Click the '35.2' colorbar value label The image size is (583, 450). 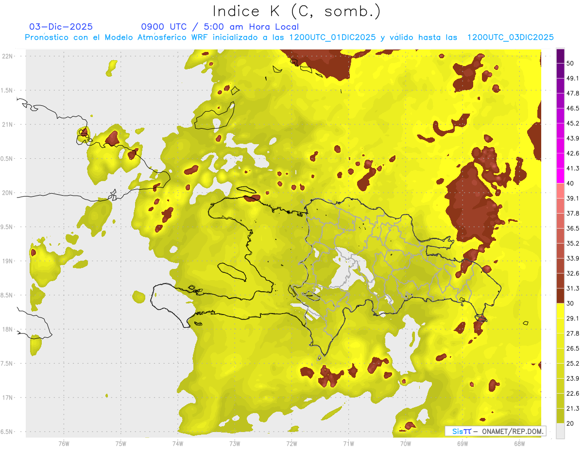573,243
